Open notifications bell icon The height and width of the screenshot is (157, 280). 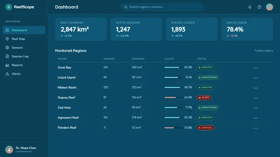click(x=250, y=7)
